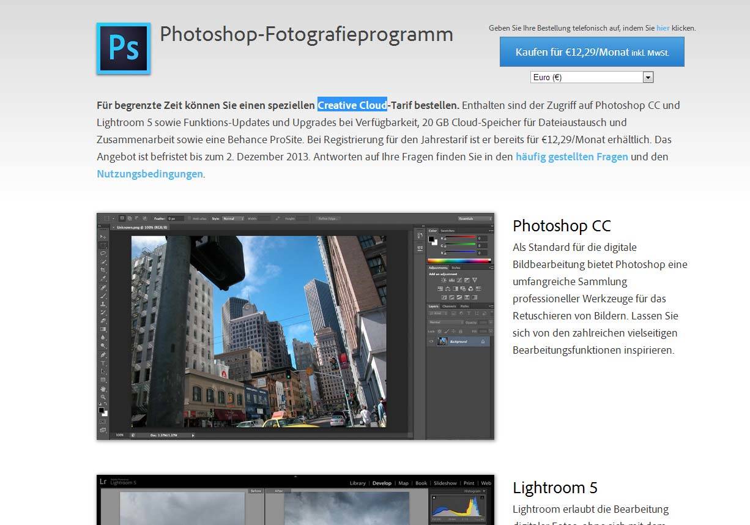Open the Layers panel menu

point(491,306)
